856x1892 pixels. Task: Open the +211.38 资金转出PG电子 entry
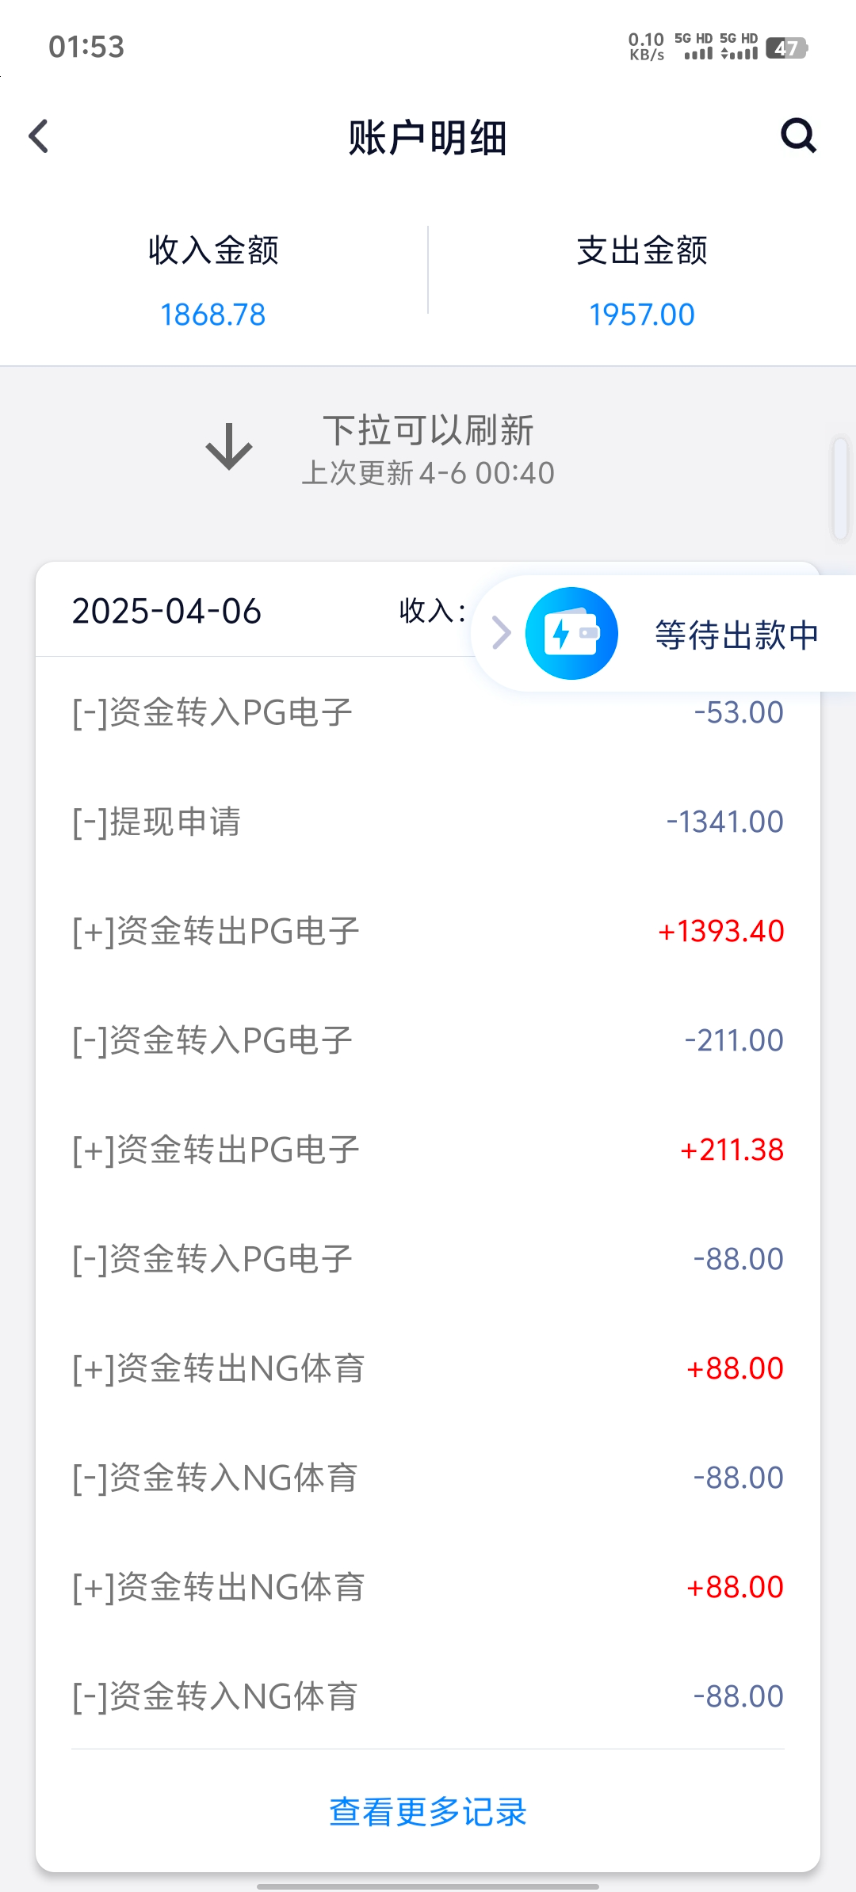pos(428,1150)
